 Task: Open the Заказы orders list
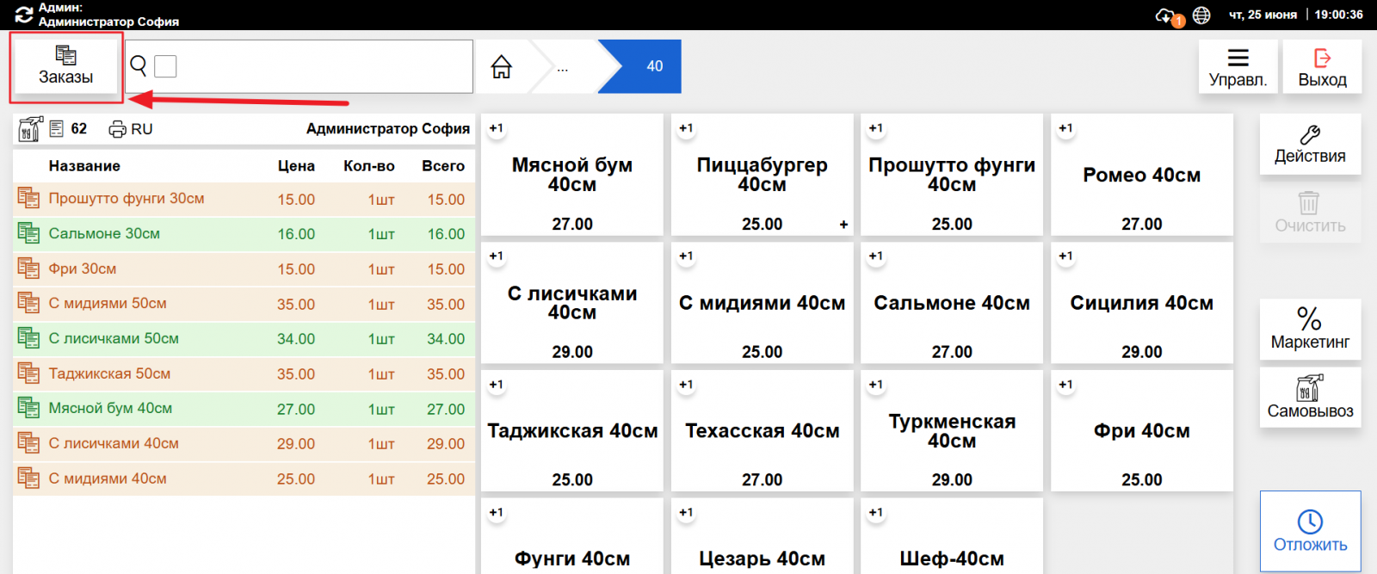coord(65,67)
